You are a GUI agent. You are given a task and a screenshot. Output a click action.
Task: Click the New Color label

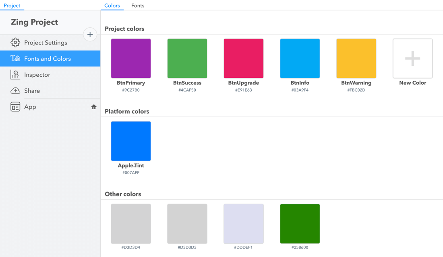coord(412,83)
